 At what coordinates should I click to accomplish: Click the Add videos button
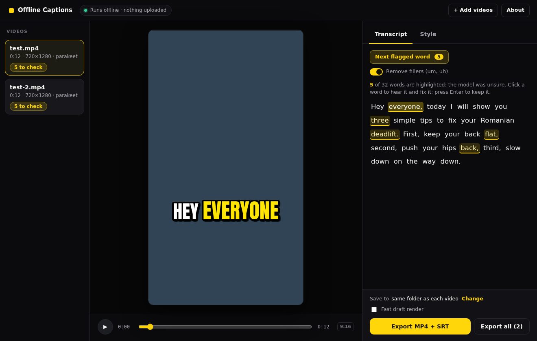click(x=473, y=10)
